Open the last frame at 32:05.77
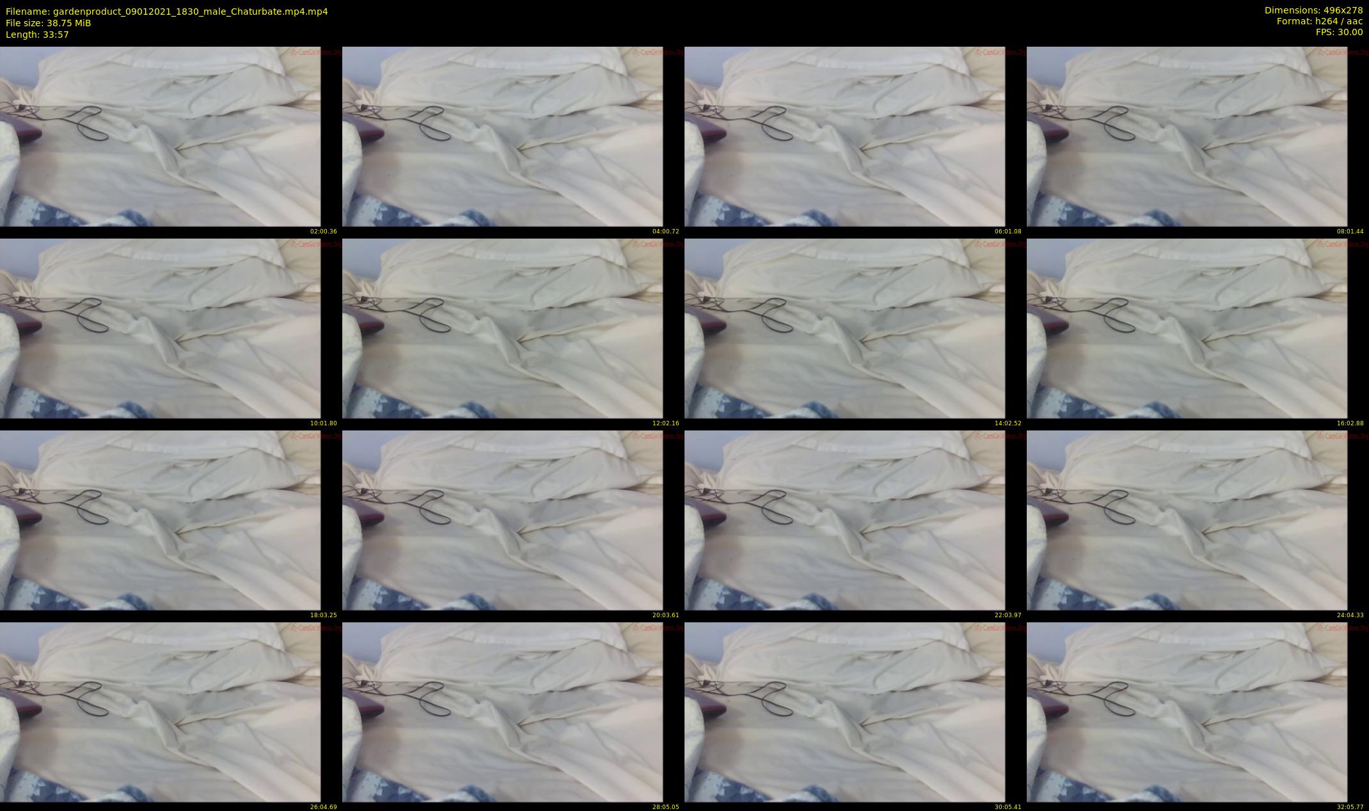The width and height of the screenshot is (1369, 811). (1187, 712)
